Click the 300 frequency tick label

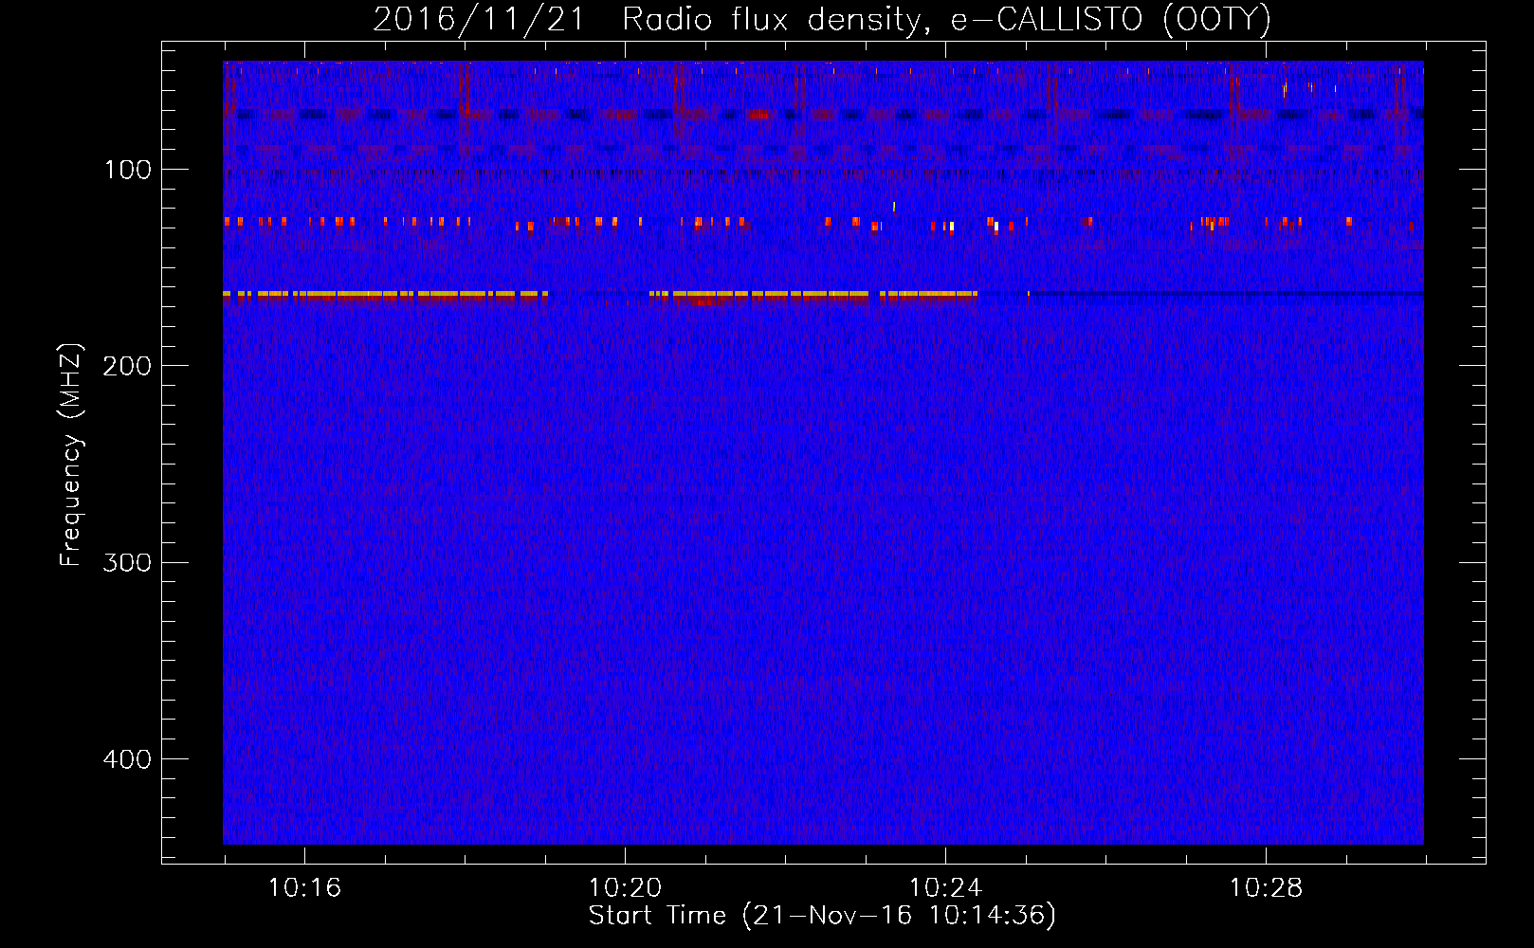(127, 562)
